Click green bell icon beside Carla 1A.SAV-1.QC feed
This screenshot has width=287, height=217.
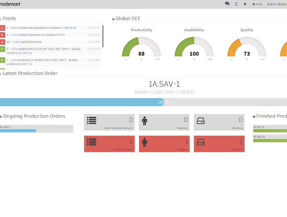2,49
